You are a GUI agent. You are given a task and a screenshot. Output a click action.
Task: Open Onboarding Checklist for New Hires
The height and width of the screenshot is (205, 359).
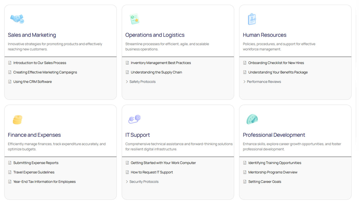(x=276, y=63)
